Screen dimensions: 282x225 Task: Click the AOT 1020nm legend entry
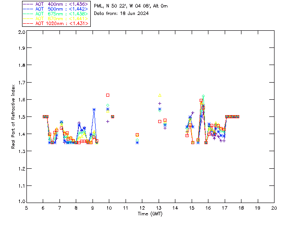56,23
